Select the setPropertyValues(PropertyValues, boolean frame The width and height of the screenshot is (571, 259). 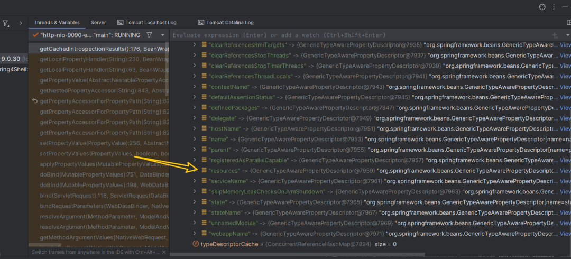pos(99,153)
